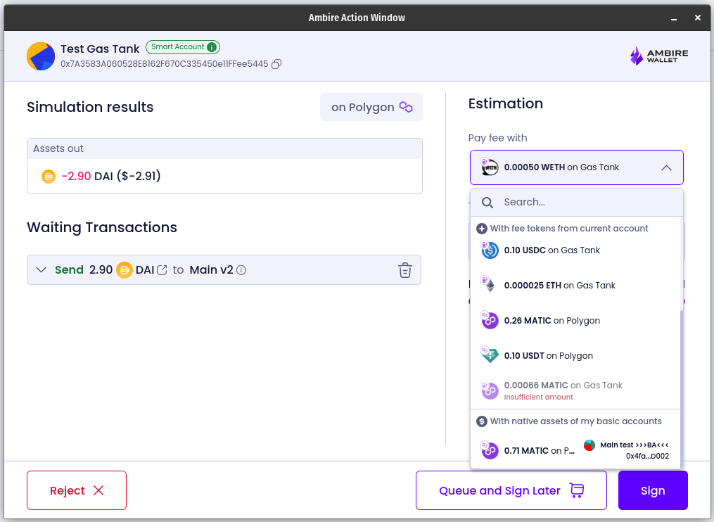Click the search magnifier icon
714x522 pixels.
pyautogui.click(x=487, y=202)
